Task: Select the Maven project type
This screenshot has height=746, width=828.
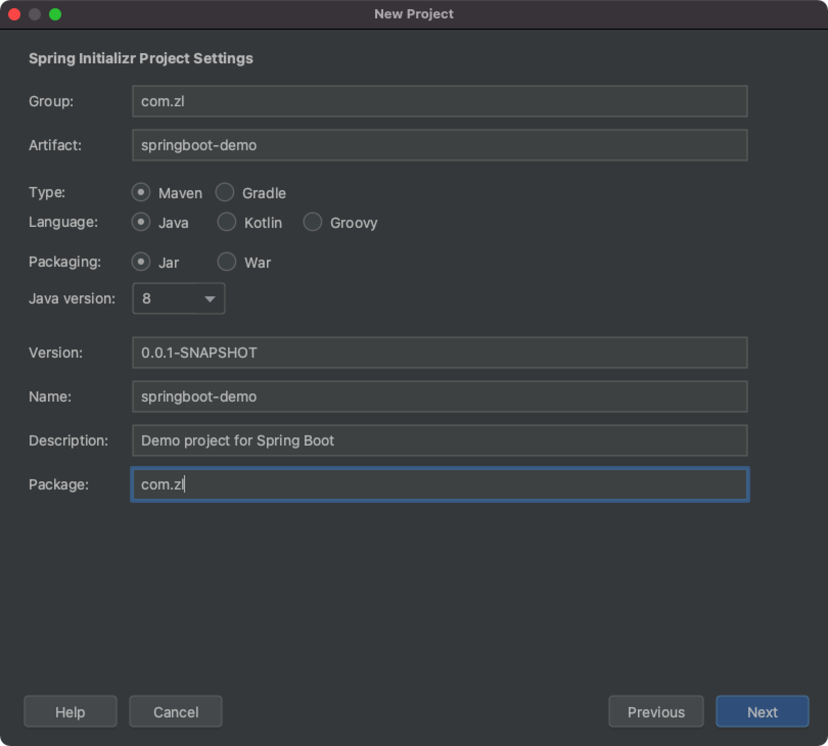Action: [x=141, y=193]
